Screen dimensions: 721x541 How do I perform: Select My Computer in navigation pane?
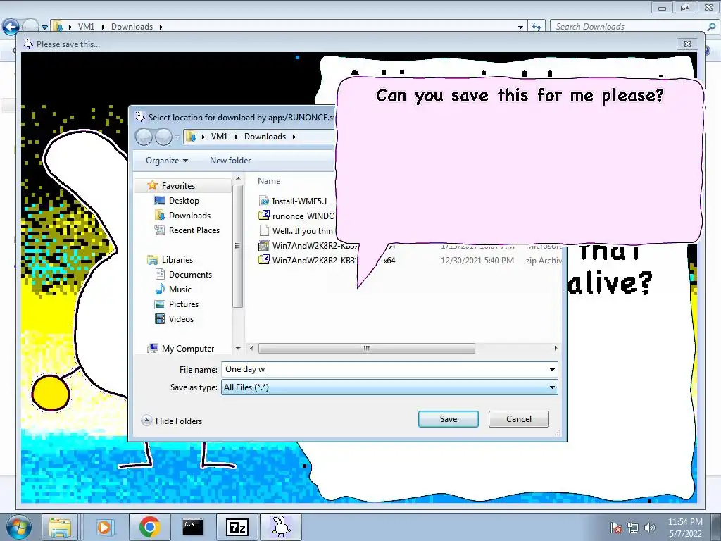pos(188,349)
